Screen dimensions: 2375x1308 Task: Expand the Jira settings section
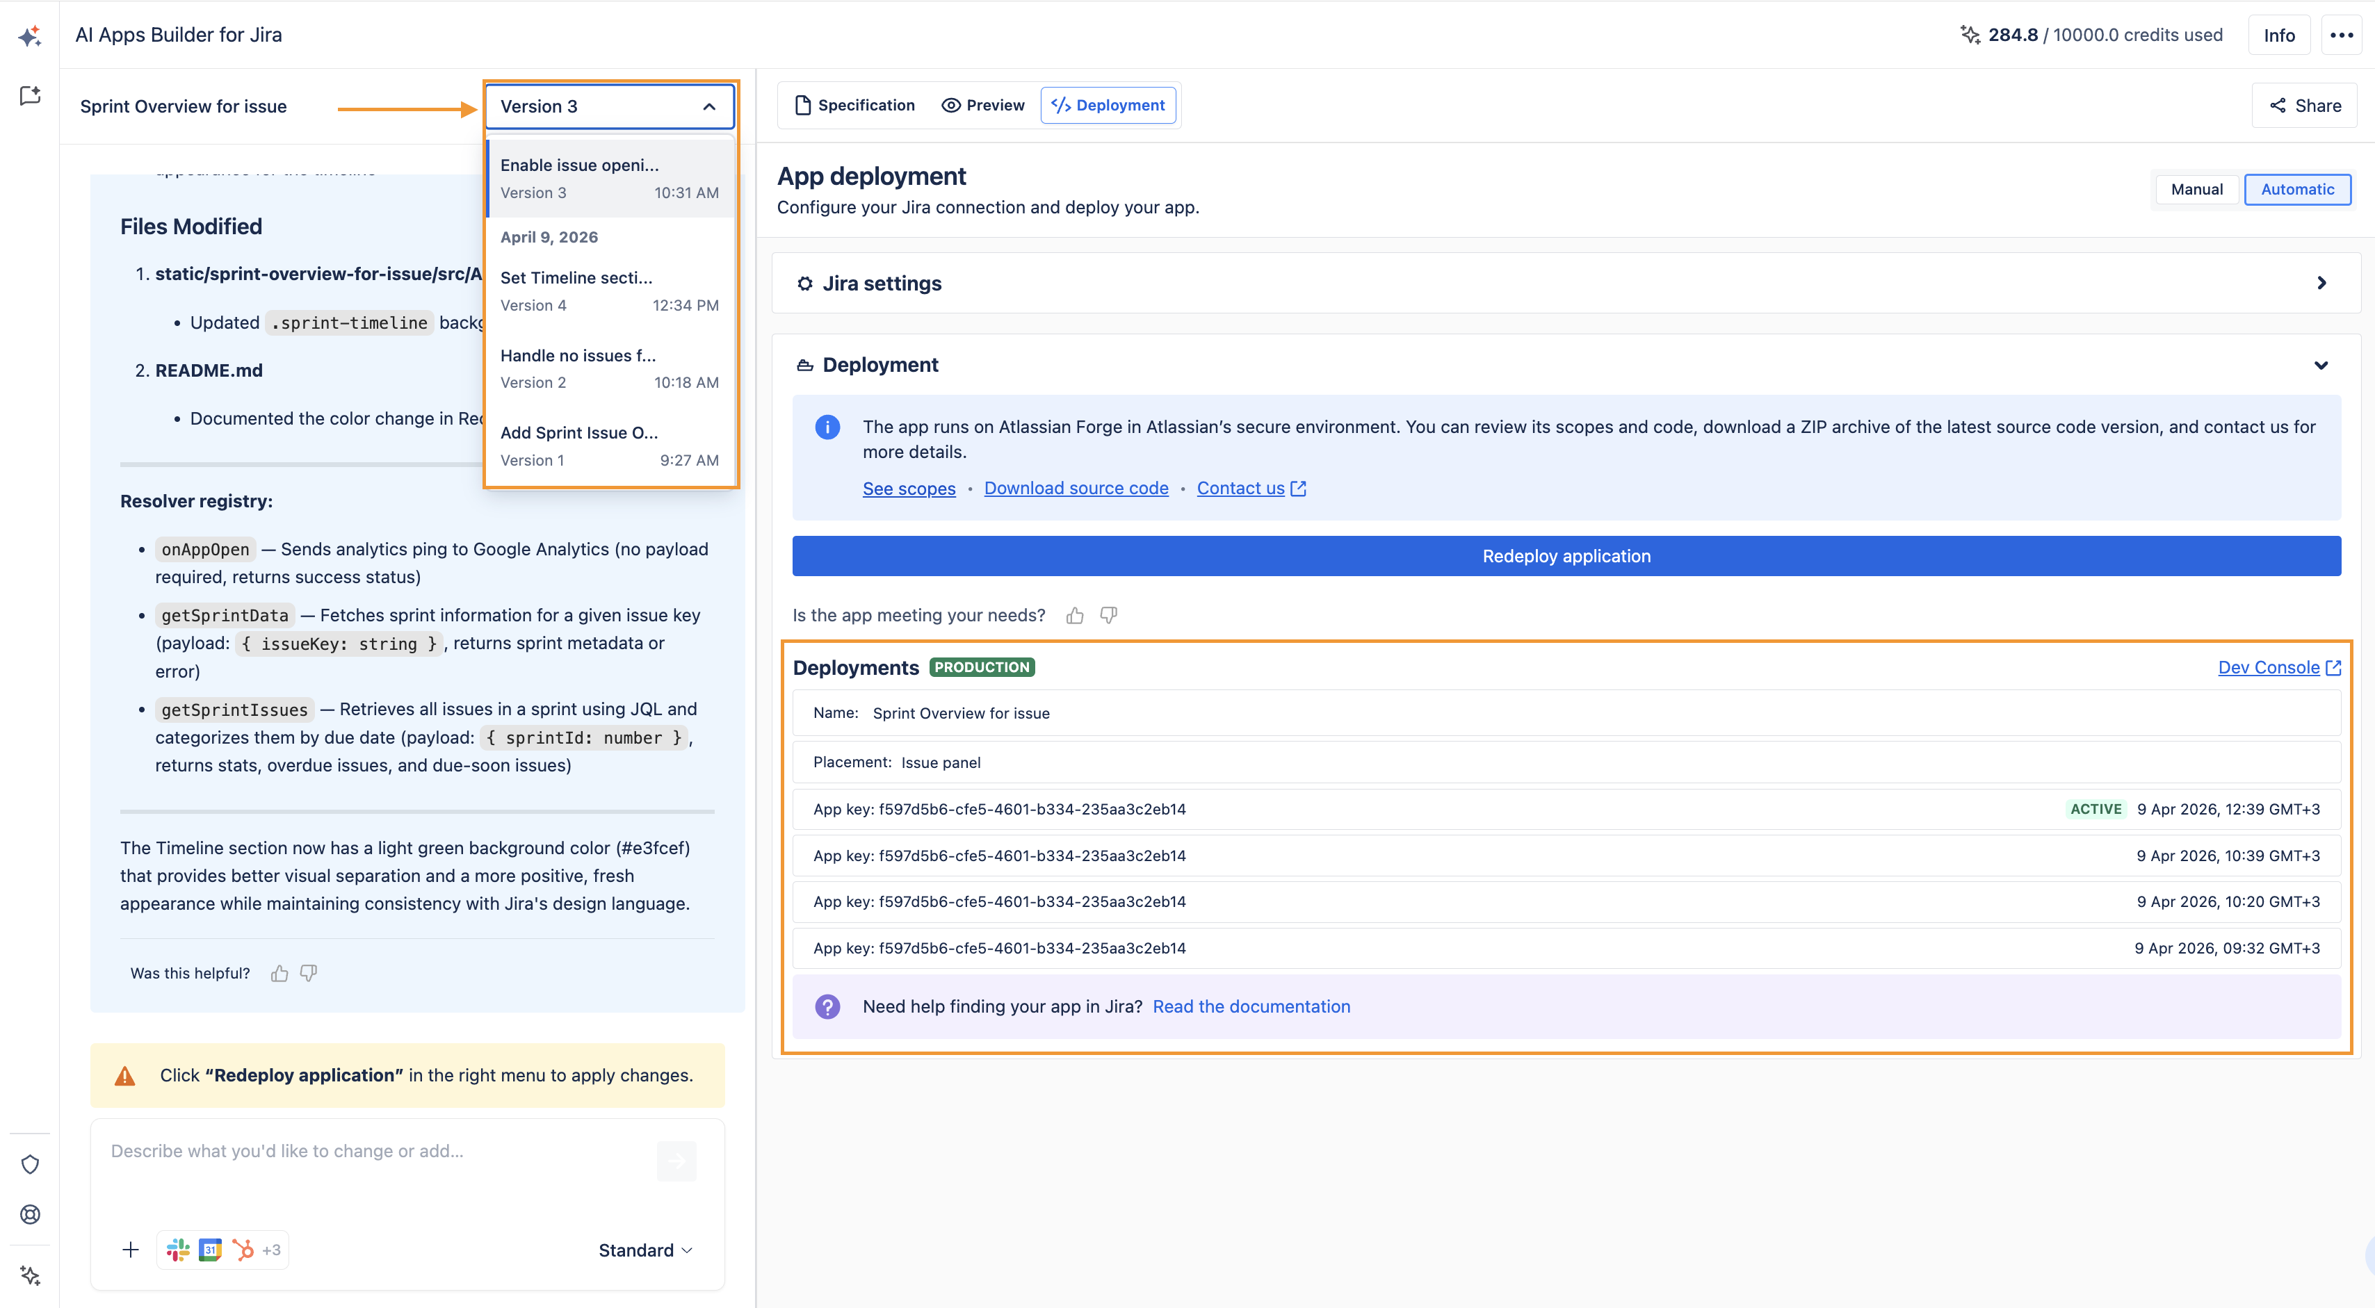coord(1566,284)
